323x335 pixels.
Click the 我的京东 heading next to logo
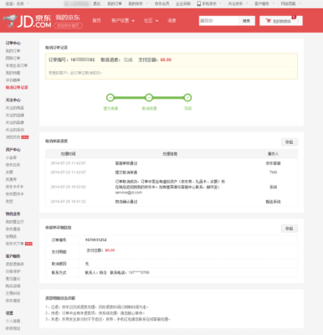(x=68, y=18)
